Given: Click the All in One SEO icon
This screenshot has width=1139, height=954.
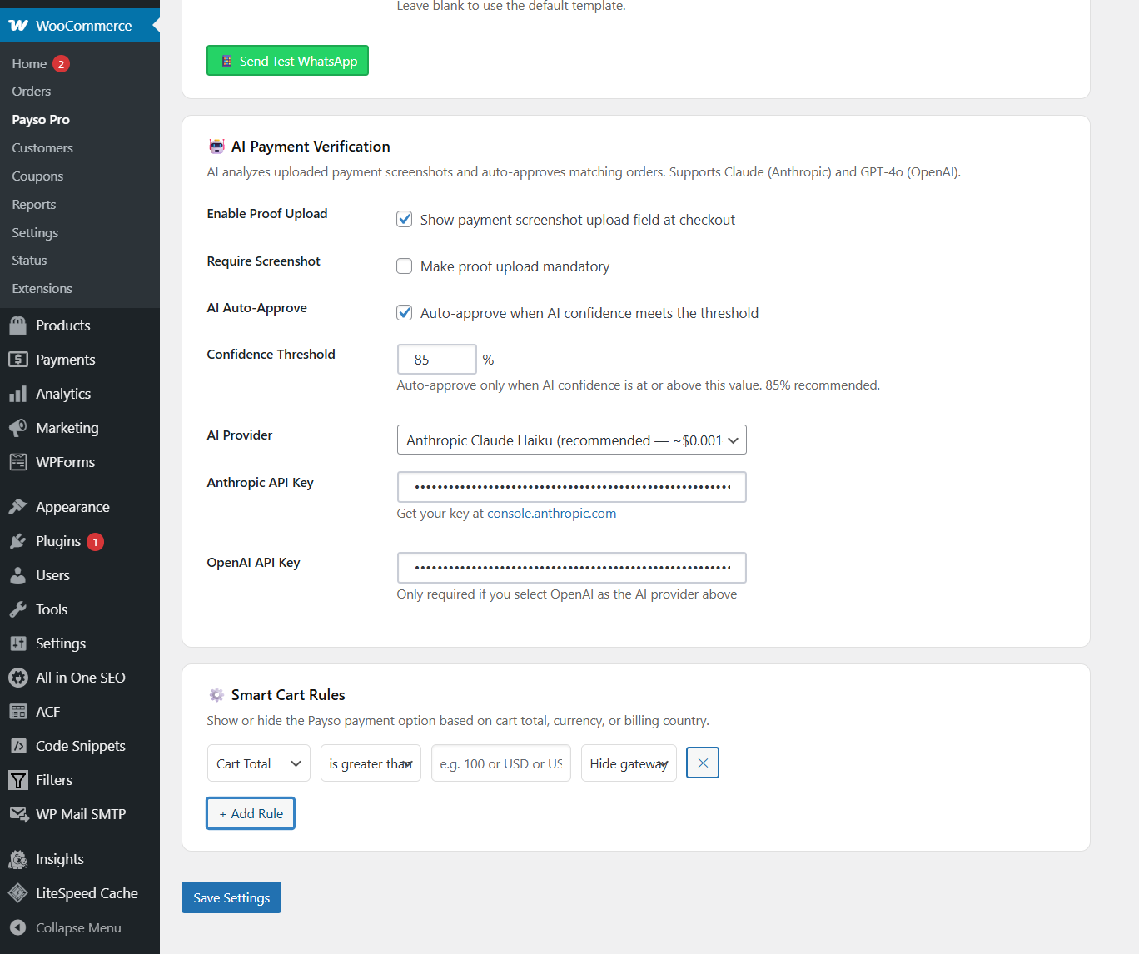Looking at the screenshot, I should coord(18,677).
